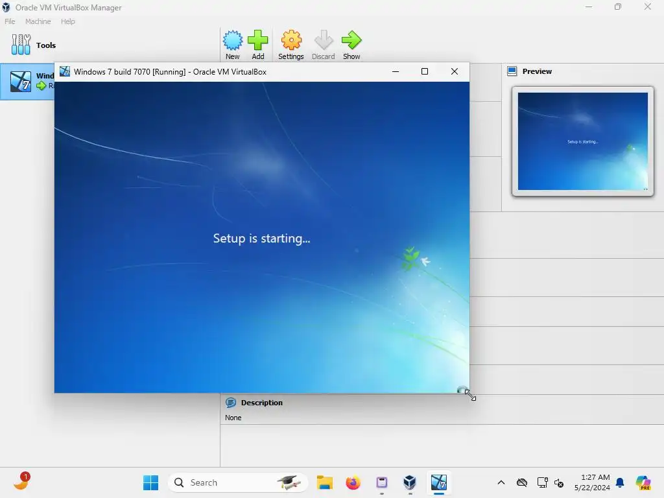The height and width of the screenshot is (498, 664).
Task: Switch to Windows 7 VM taskbar icon
Action: point(439,482)
